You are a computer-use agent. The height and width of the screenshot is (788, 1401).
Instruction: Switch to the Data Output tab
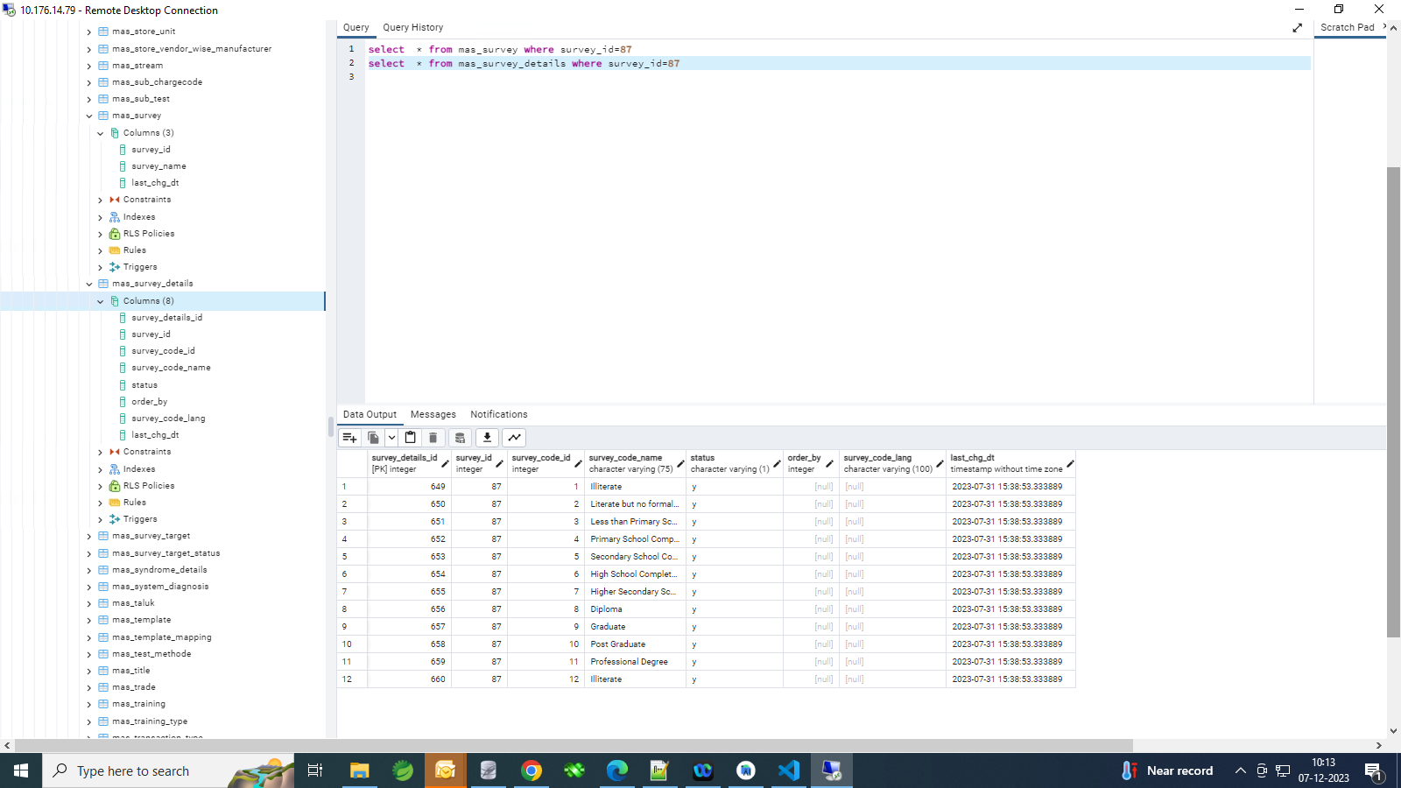pyautogui.click(x=370, y=415)
